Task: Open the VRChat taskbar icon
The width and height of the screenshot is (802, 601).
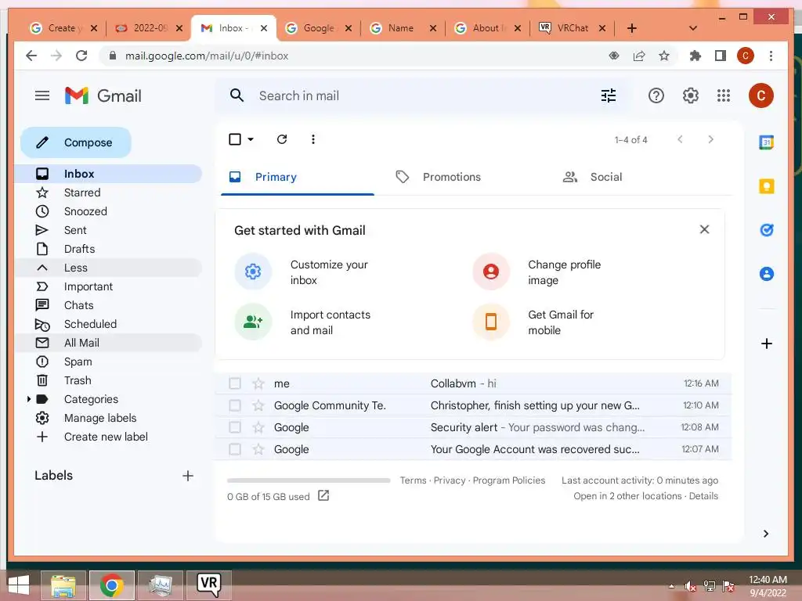Action: [x=208, y=585]
